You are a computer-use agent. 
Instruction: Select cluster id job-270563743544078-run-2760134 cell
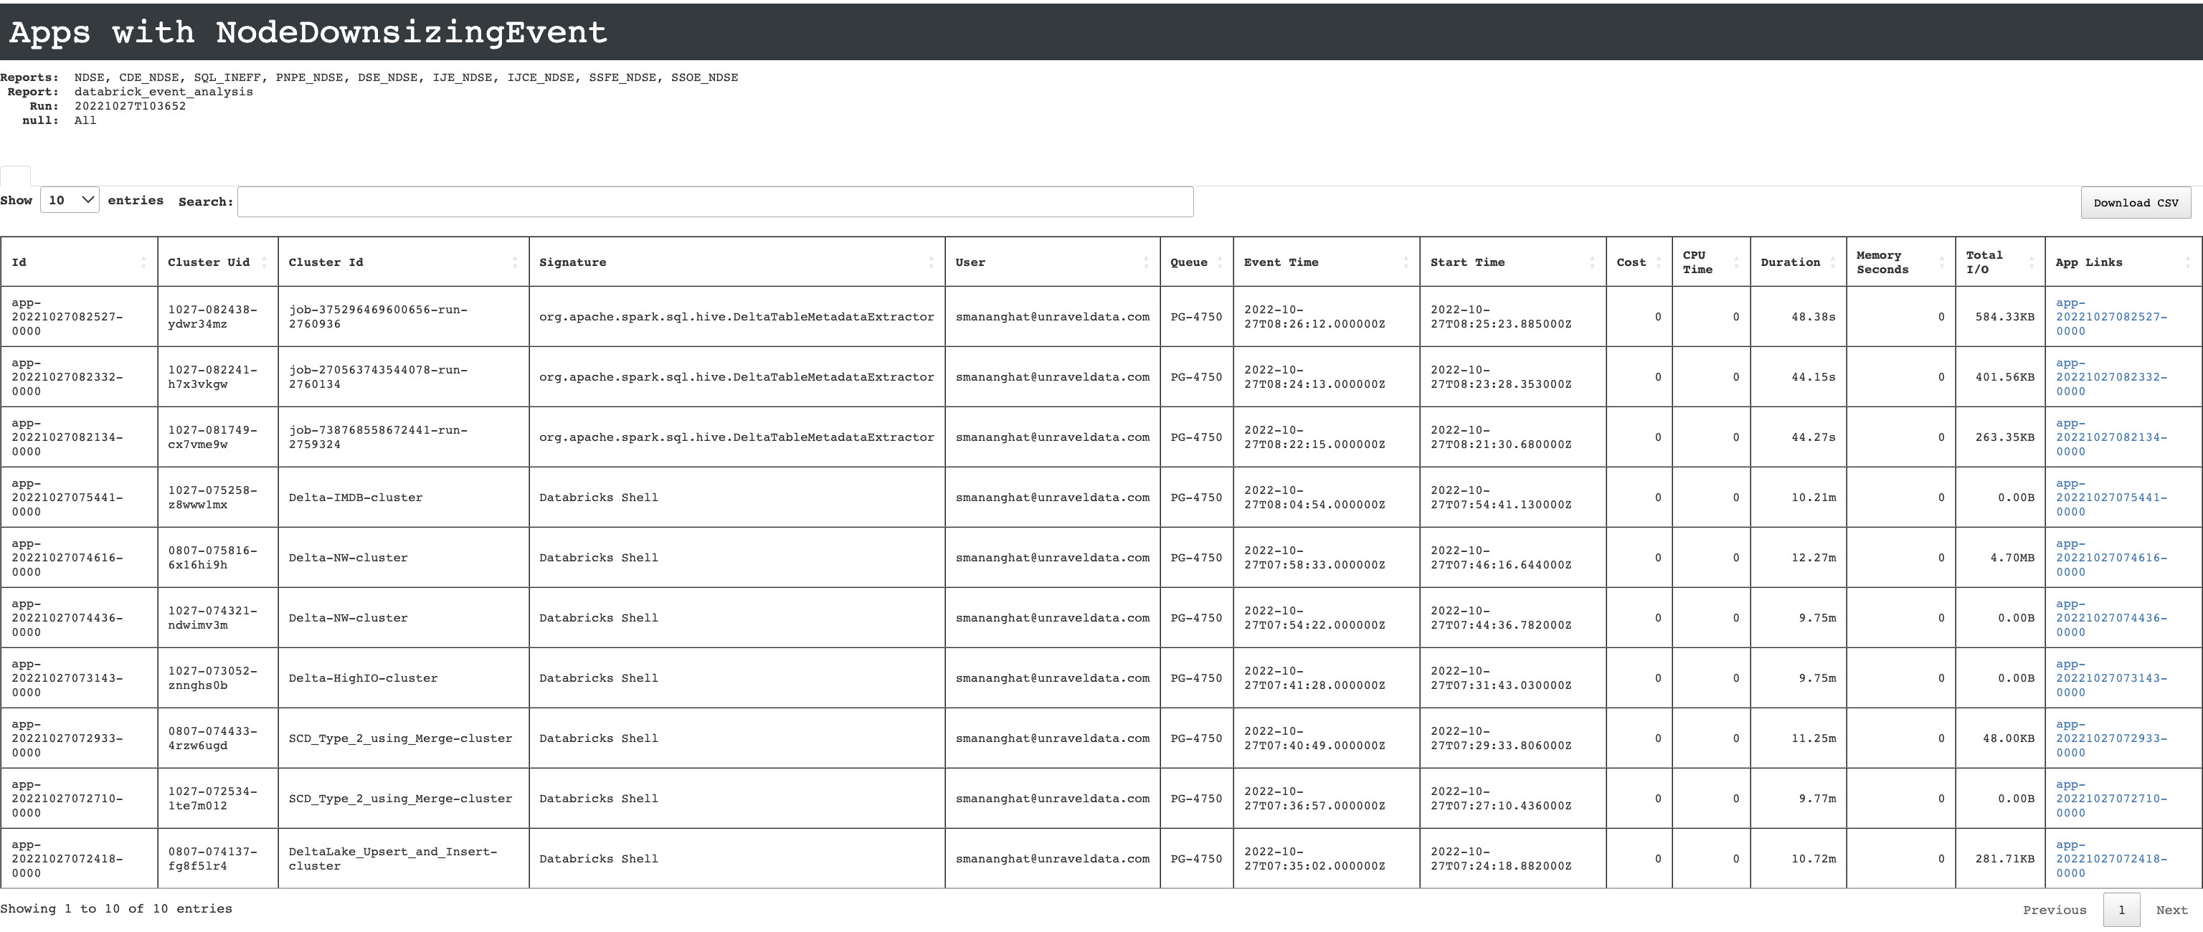click(x=404, y=377)
